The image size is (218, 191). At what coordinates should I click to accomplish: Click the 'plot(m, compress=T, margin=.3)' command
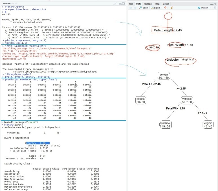point(25,40)
